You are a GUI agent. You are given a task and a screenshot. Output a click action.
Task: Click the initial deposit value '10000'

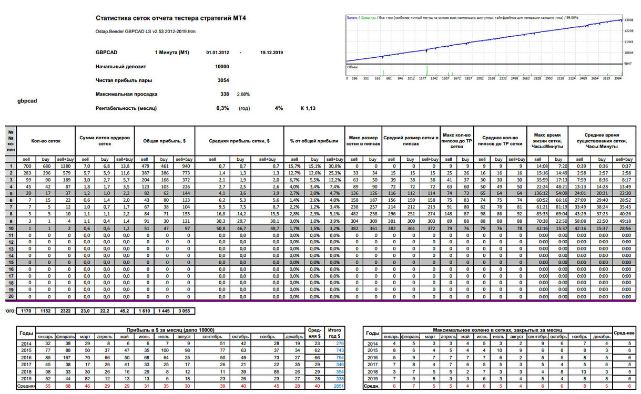point(222,67)
